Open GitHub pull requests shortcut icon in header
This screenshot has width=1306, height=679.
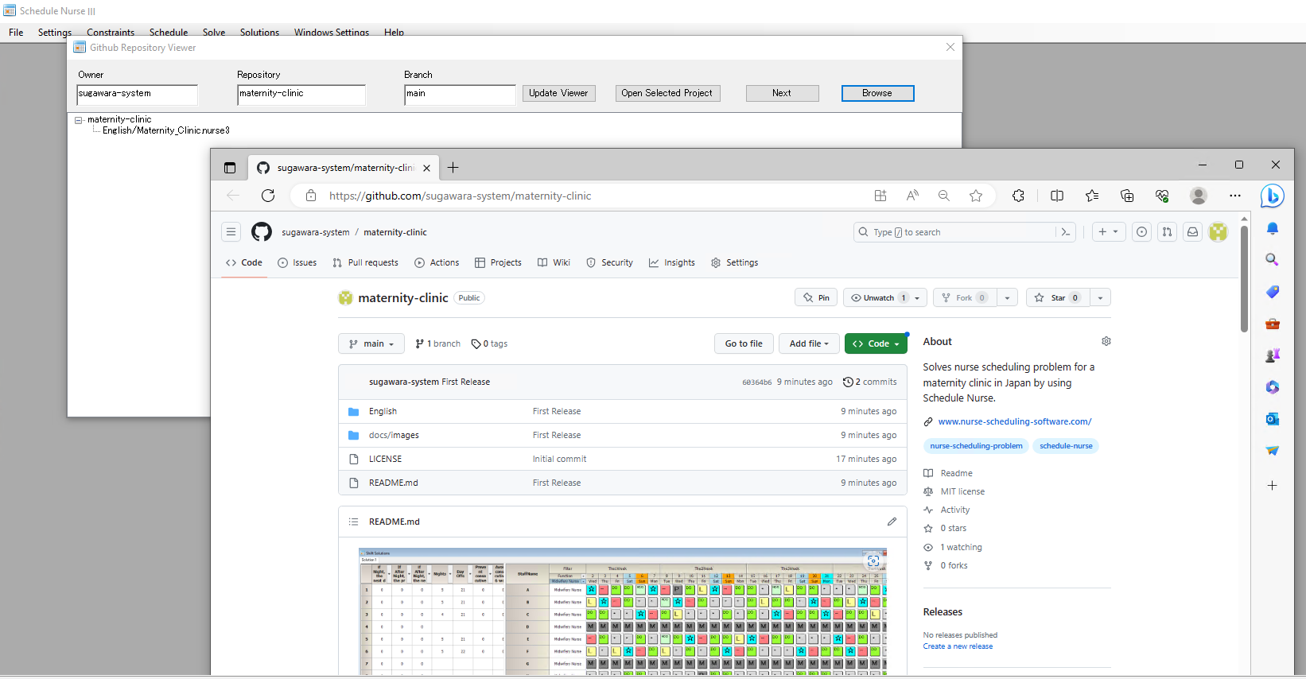tap(1167, 232)
